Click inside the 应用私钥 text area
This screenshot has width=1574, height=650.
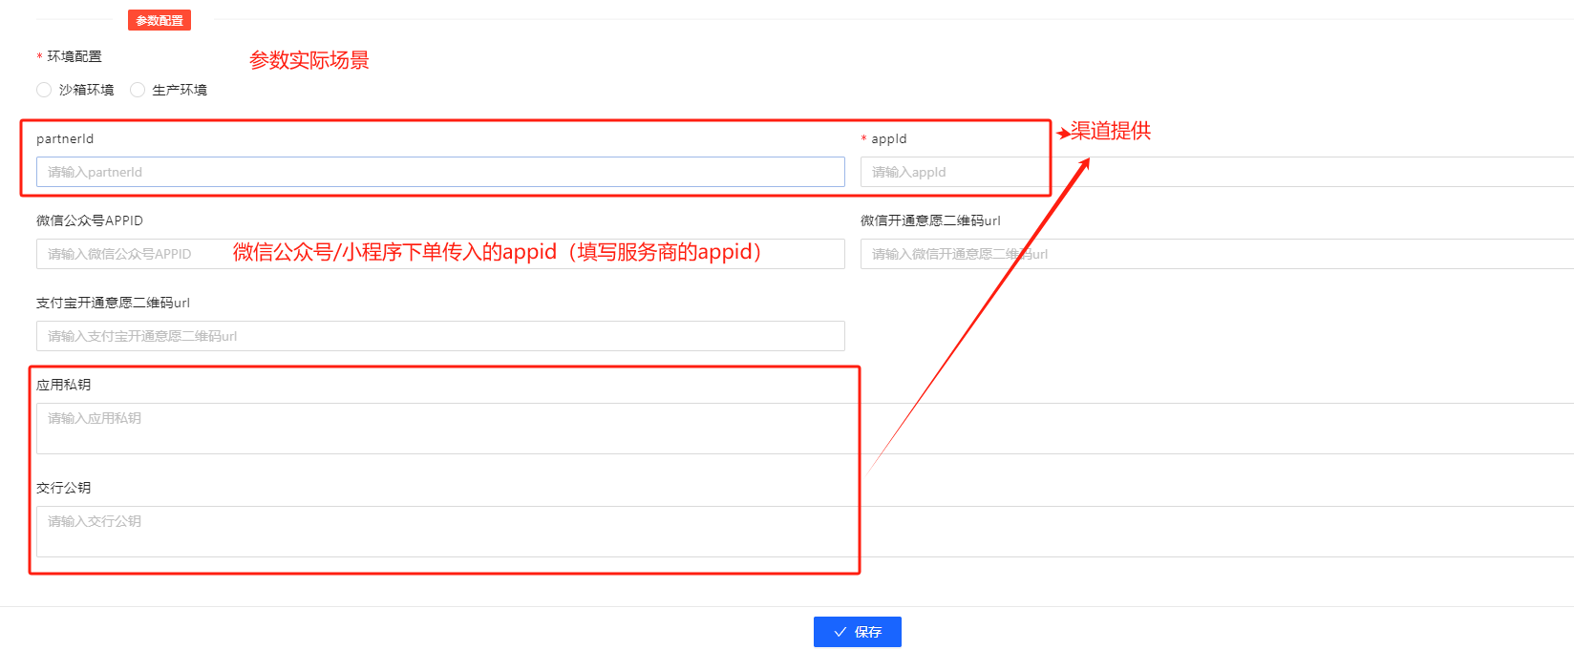(439, 429)
